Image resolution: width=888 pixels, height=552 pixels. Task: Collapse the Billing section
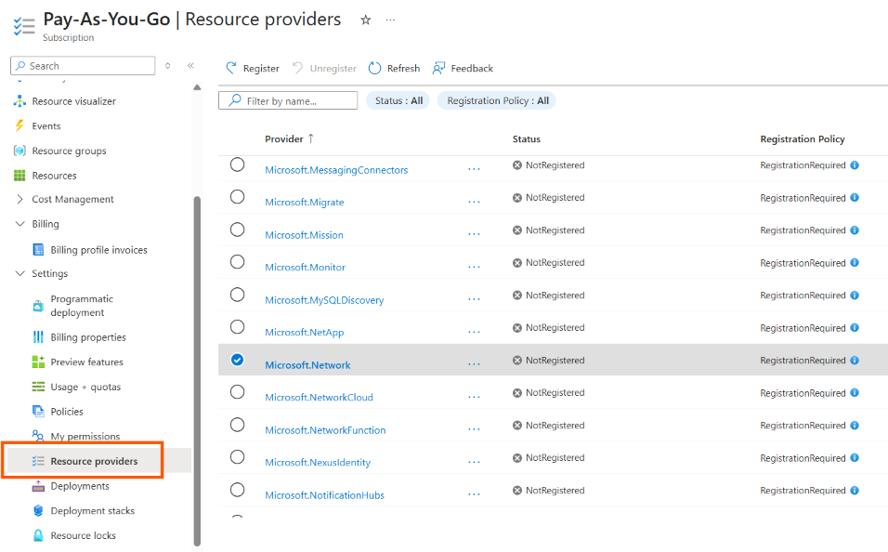(19, 223)
